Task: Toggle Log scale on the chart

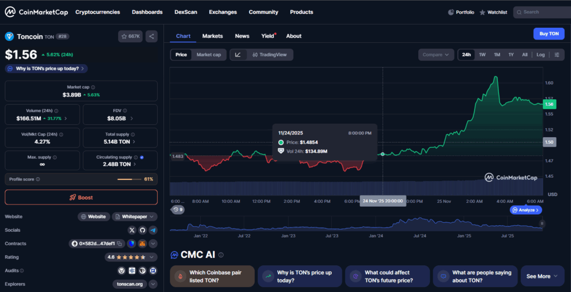Action: (540, 55)
